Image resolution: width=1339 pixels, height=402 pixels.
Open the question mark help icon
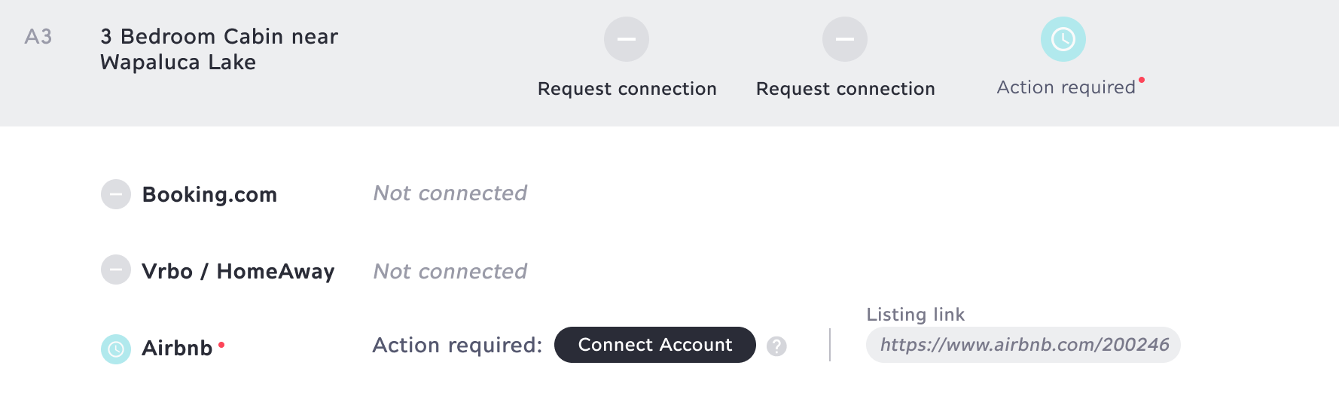pyautogui.click(x=776, y=346)
